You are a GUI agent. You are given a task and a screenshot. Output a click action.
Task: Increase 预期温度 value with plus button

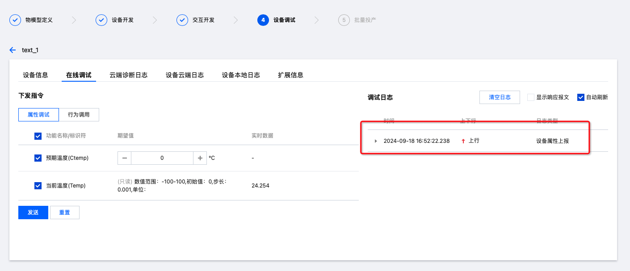pos(200,158)
